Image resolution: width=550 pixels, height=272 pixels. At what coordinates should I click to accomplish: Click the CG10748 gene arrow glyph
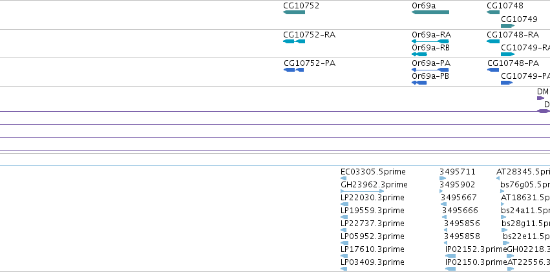tap(493, 12)
